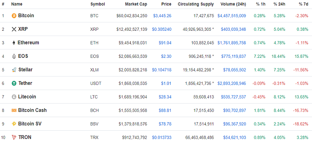The image size is (312, 142).
Task: Sort by Market Cap column header
Action: coord(136,4)
